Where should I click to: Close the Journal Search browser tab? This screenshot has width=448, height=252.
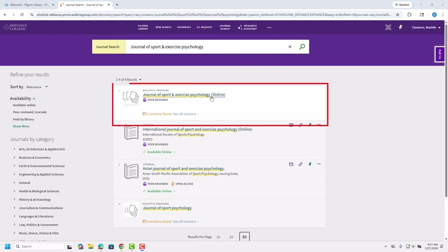click(108, 5)
